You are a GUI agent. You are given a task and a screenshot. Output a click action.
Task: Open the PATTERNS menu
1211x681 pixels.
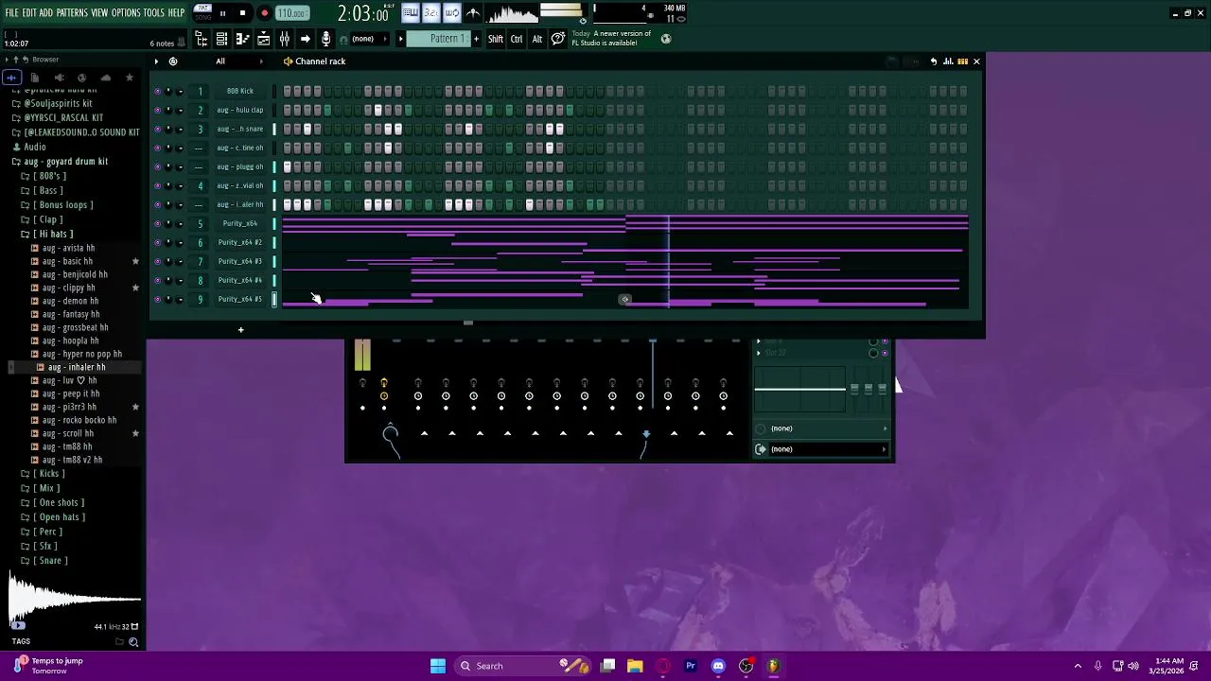pyautogui.click(x=72, y=13)
